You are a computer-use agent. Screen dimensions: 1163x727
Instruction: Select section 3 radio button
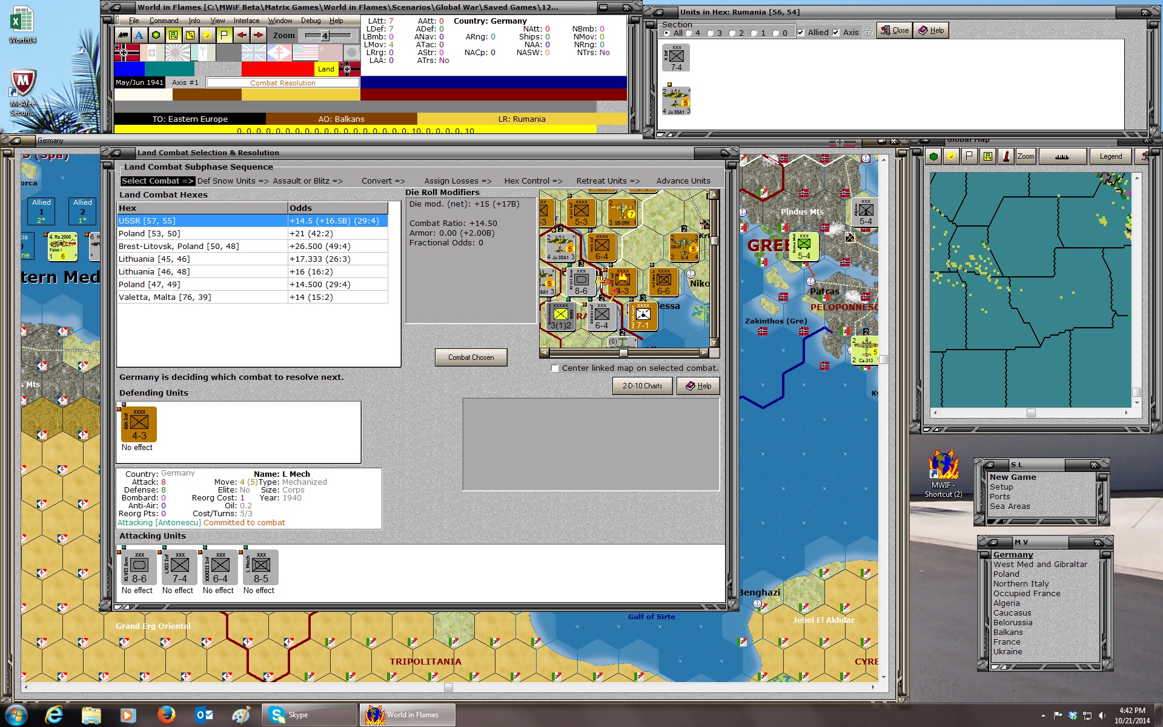coord(711,33)
